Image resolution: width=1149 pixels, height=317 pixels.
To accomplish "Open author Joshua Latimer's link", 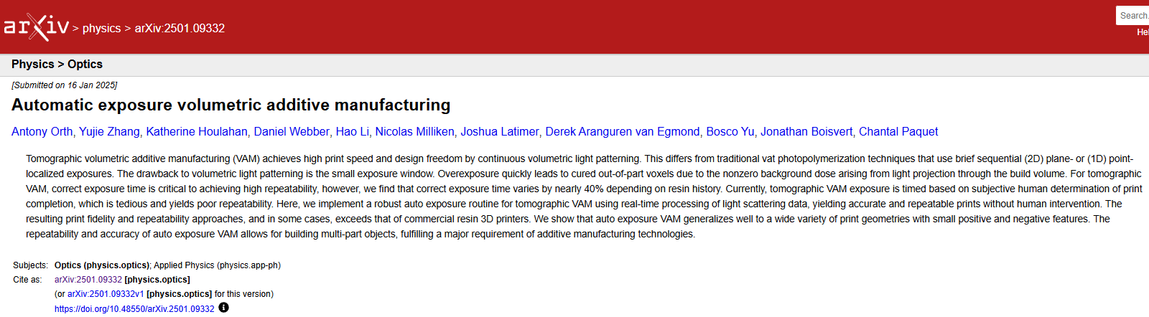I will click(x=499, y=132).
